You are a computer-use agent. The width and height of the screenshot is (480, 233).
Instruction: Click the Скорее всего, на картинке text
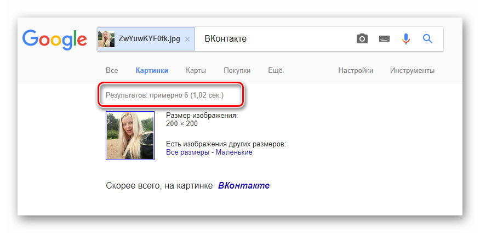[x=159, y=185]
